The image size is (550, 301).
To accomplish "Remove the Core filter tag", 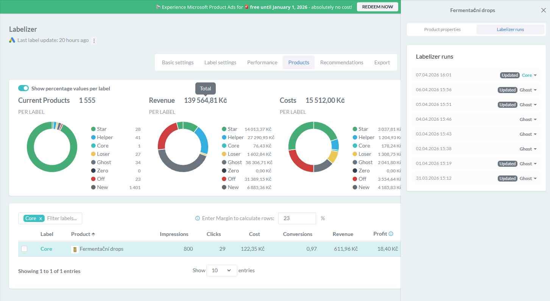I will [41, 219].
